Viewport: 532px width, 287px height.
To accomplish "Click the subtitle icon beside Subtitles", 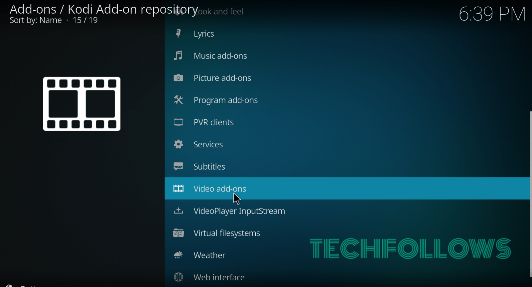I will [x=179, y=166].
